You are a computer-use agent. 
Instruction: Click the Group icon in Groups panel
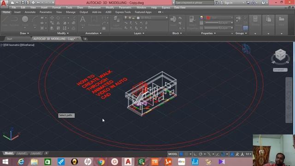[238, 21]
